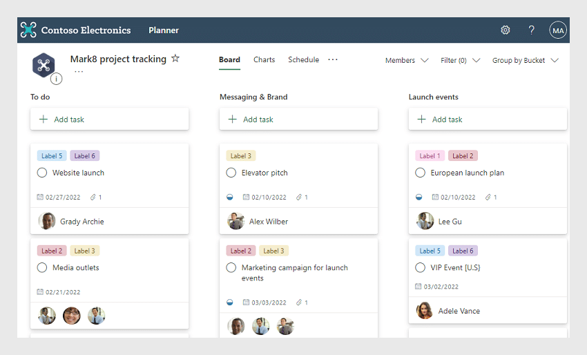Click Label 2 tag on Media outlets card
Viewport: 587px width, 355px height.
pos(52,251)
